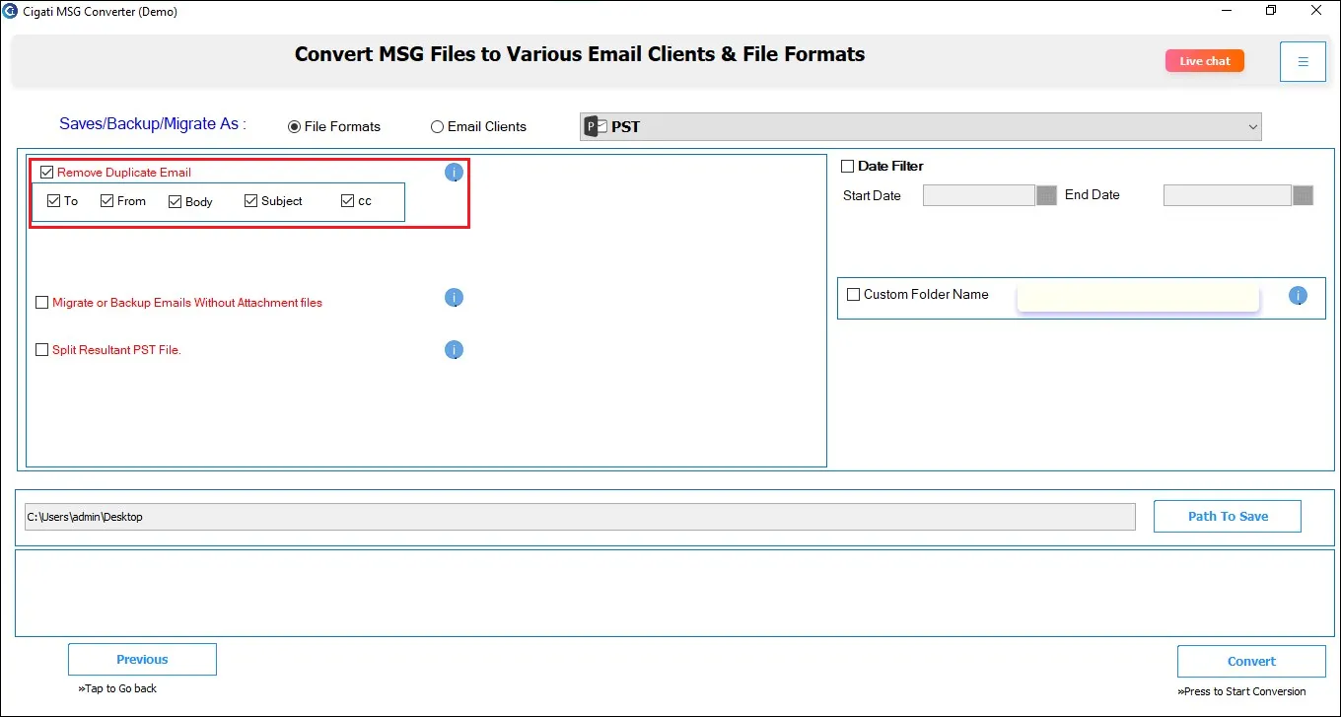Viewport: 1341px width, 717px height.
Task: Click info icon for Remove Duplicate Email
Action: [x=454, y=173]
